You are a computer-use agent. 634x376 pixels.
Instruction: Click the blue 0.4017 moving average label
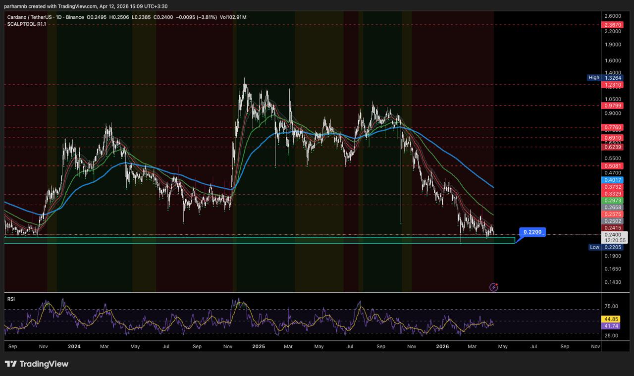tap(612, 180)
